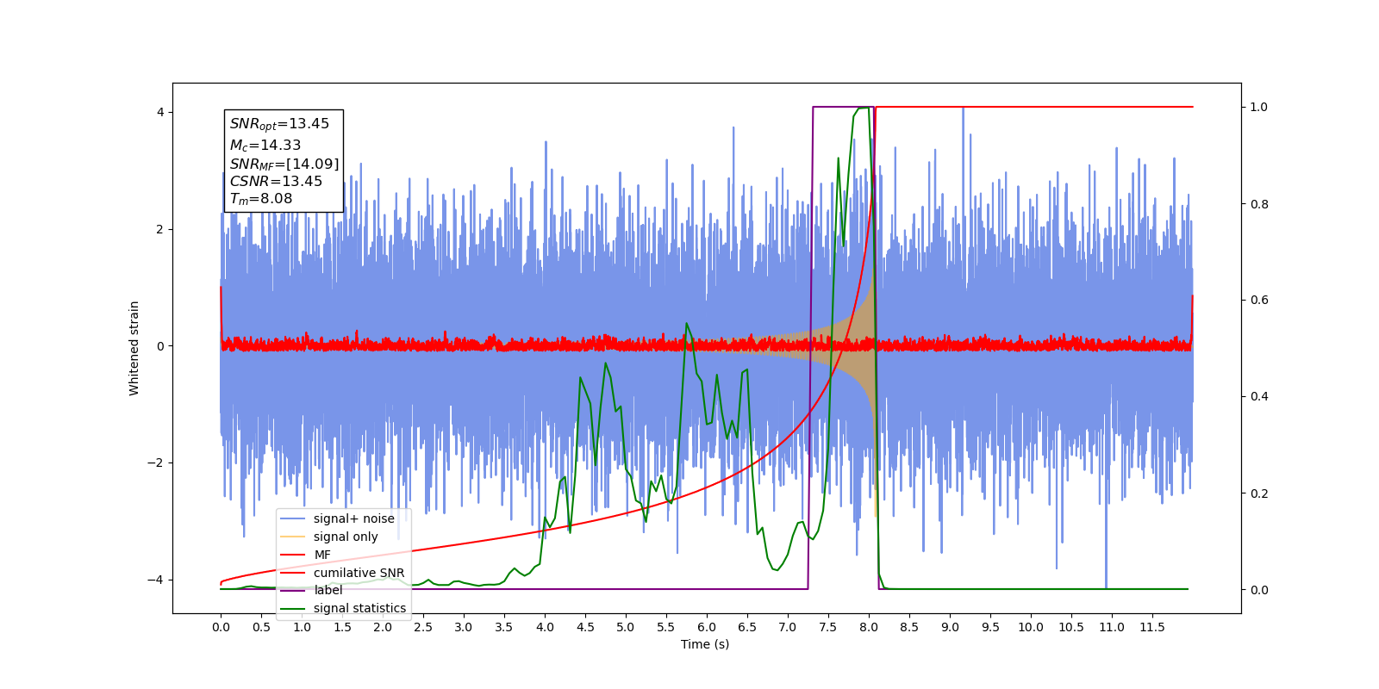Click the SNRMF=[14.09] annotation line

coord(284,164)
